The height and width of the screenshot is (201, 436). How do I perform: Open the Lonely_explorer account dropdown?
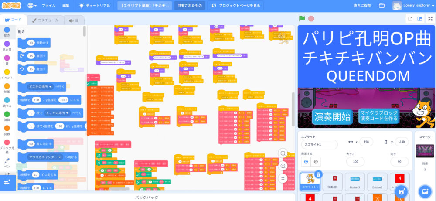(x=413, y=6)
